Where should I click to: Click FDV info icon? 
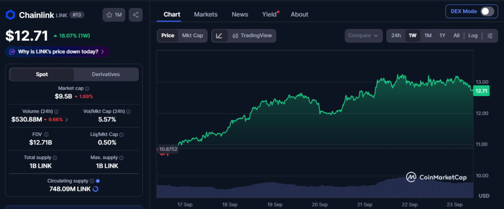point(46,134)
